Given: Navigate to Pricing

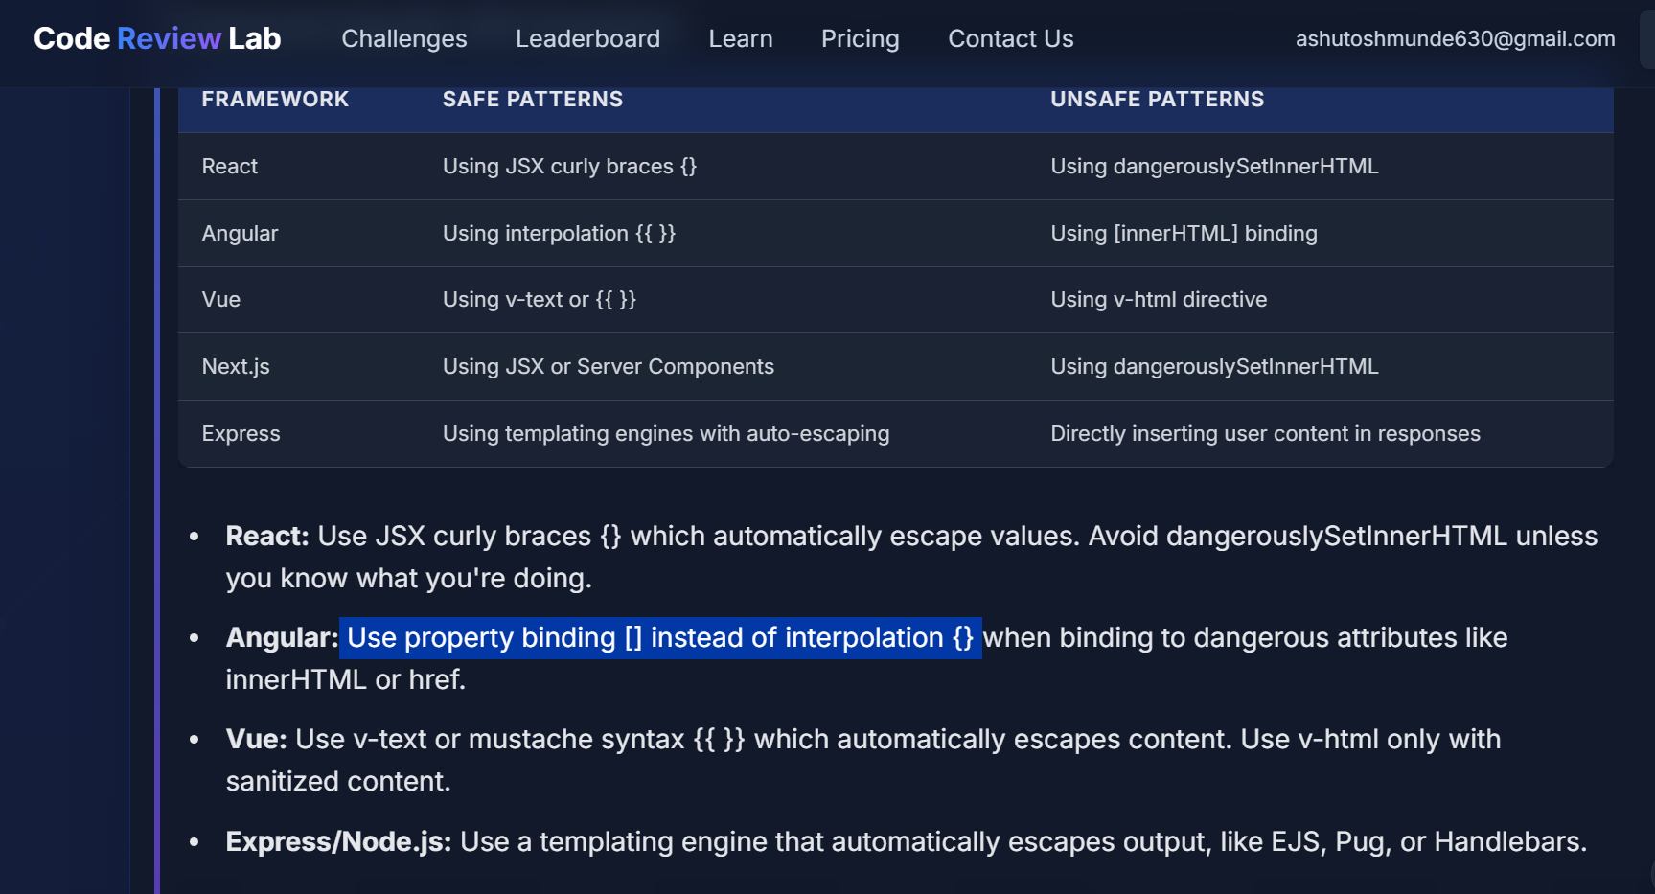Looking at the screenshot, I should pos(860,38).
